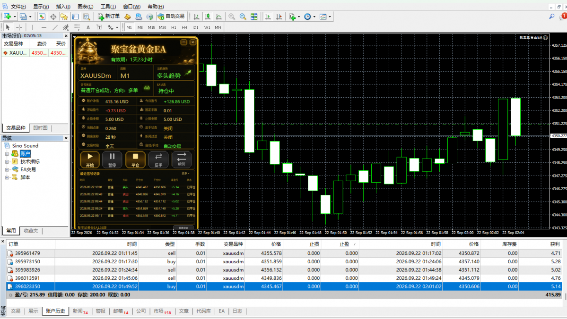The height and width of the screenshot is (319, 567).
Task: Switch to bar chart display
Action: tap(196, 17)
